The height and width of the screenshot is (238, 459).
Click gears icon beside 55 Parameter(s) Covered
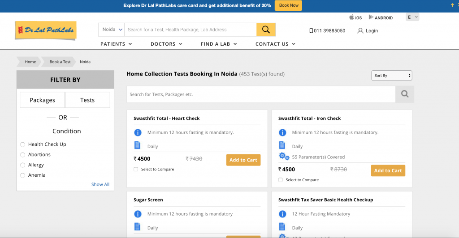click(x=284, y=157)
